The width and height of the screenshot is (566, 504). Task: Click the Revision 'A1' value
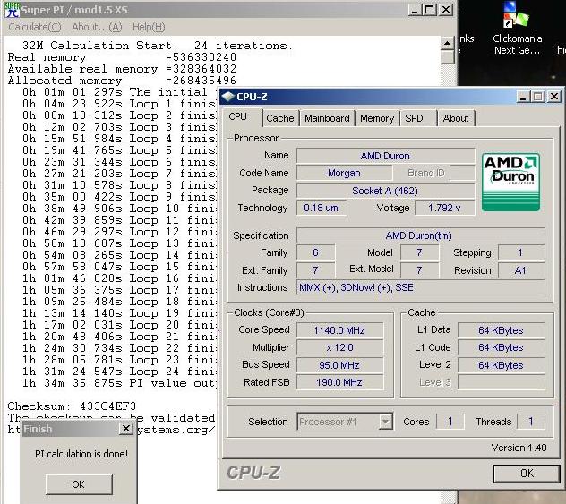point(520,270)
